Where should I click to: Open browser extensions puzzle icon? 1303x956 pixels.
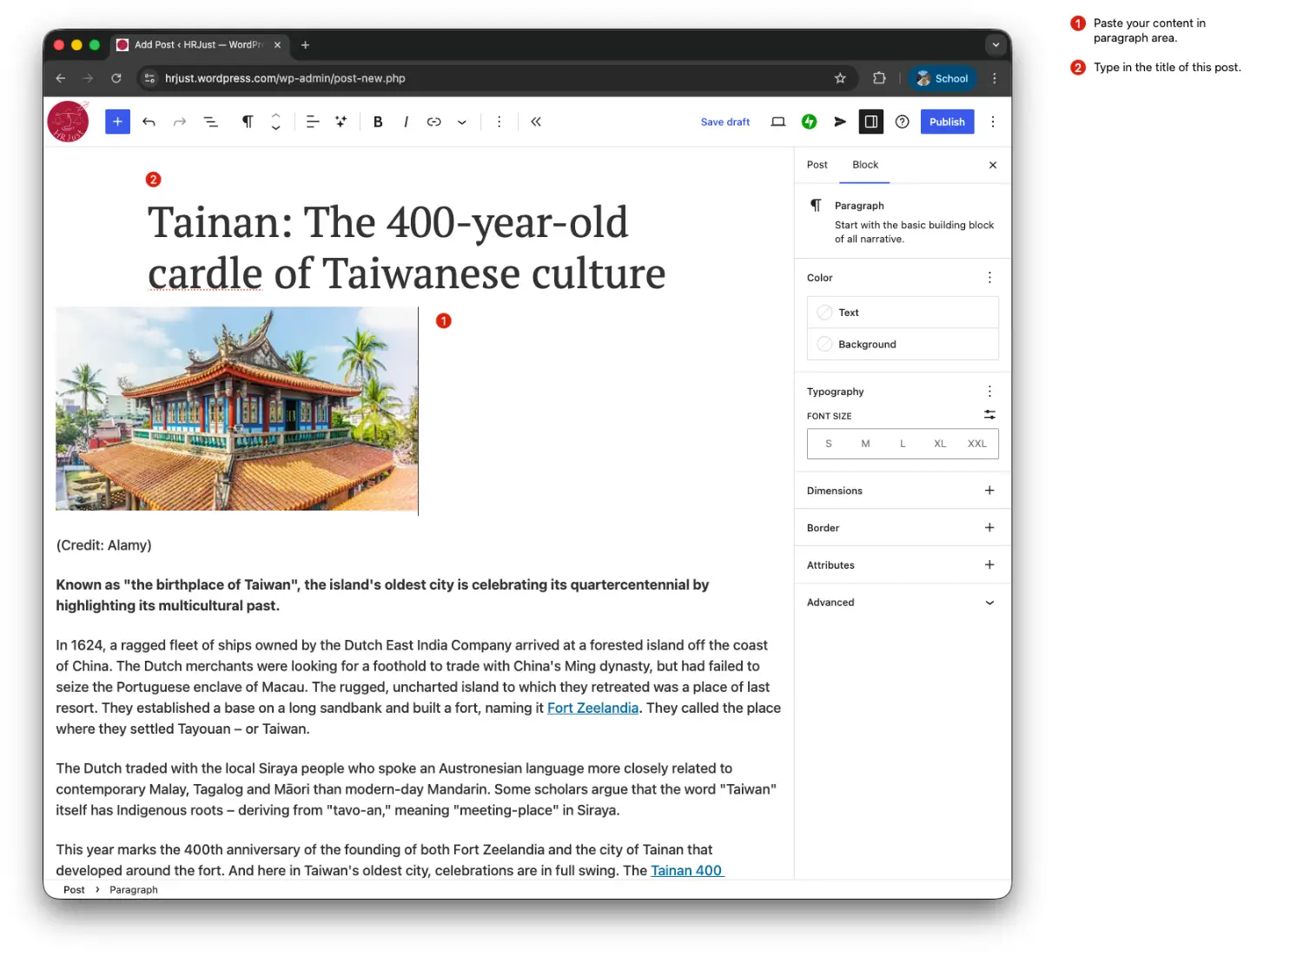point(879,78)
